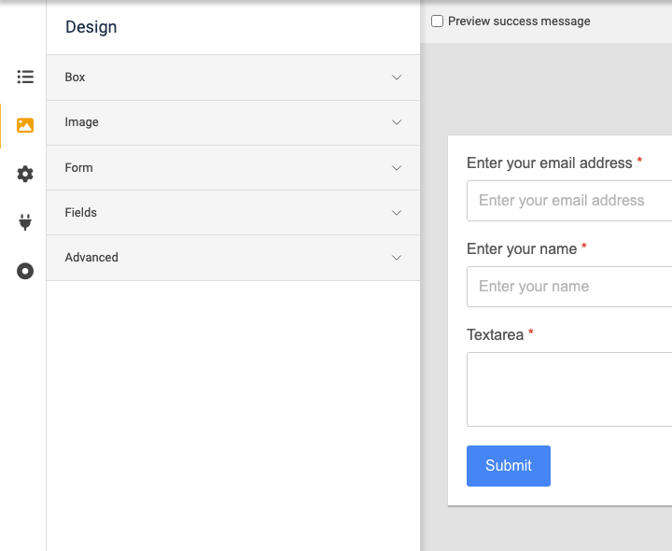Open the Fields accordion header
Viewport: 672px width, 551px height.
(x=233, y=213)
